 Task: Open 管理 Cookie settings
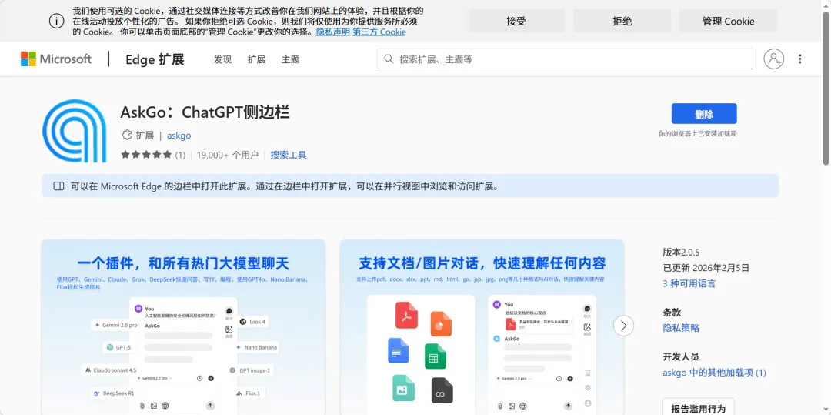tap(728, 22)
